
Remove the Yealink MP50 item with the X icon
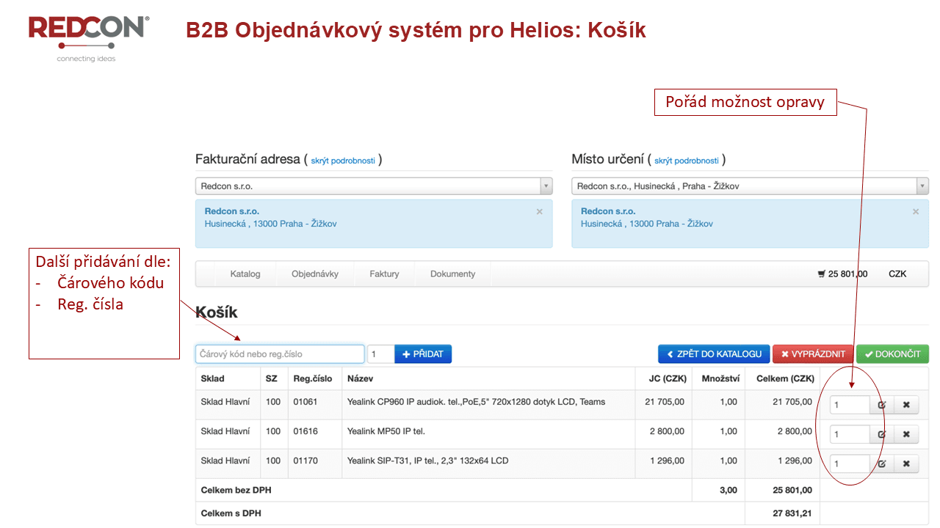pos(906,434)
